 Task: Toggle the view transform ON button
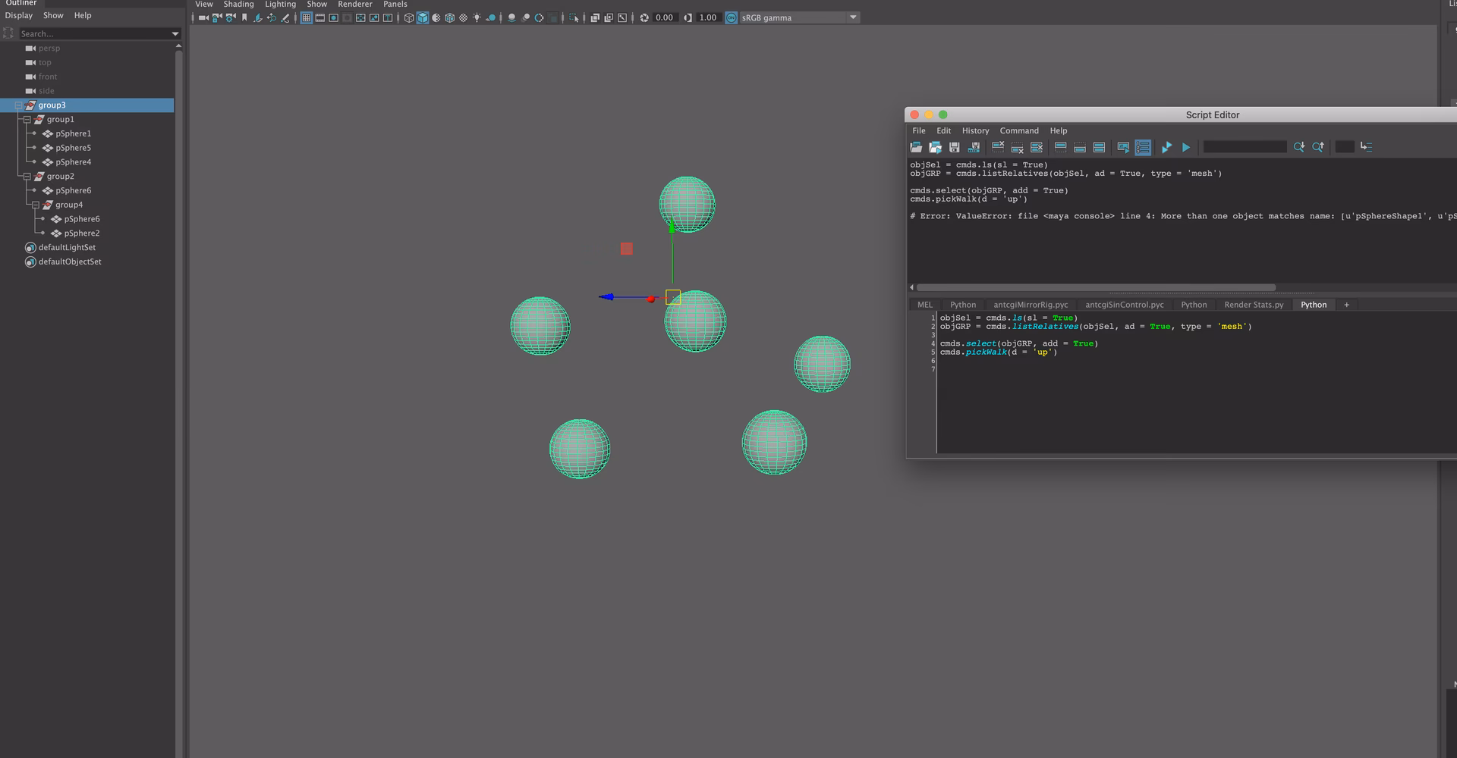[x=731, y=18]
